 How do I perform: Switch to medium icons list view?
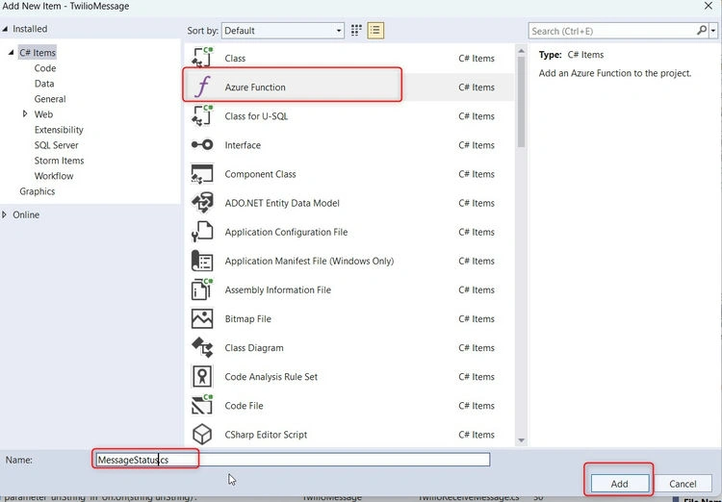click(x=375, y=31)
